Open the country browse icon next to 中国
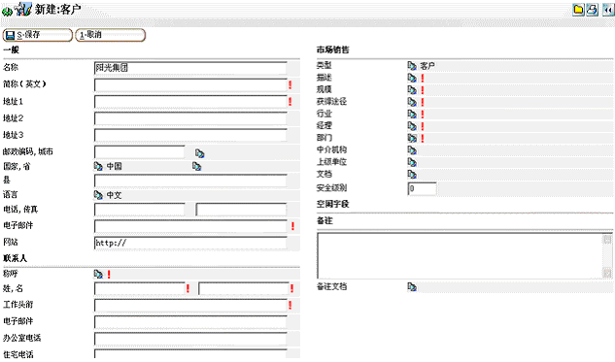The image size is (615, 362). 98,167
